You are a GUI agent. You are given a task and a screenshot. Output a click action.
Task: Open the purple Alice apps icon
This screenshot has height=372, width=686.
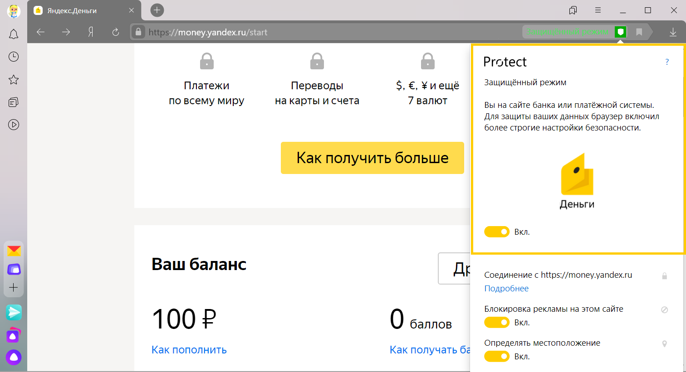pos(14,335)
